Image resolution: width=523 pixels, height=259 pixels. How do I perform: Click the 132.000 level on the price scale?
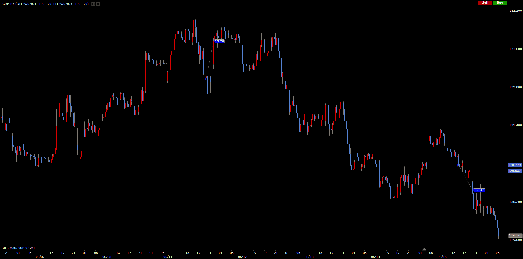[515, 87]
